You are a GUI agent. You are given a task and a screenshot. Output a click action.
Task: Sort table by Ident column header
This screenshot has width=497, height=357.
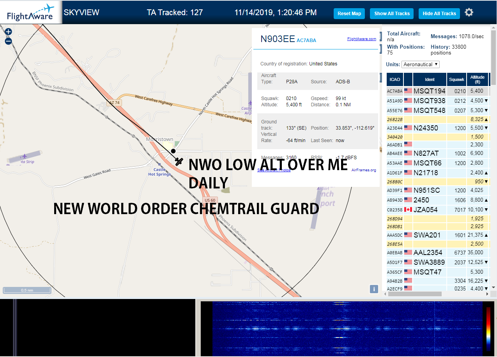[x=430, y=79]
